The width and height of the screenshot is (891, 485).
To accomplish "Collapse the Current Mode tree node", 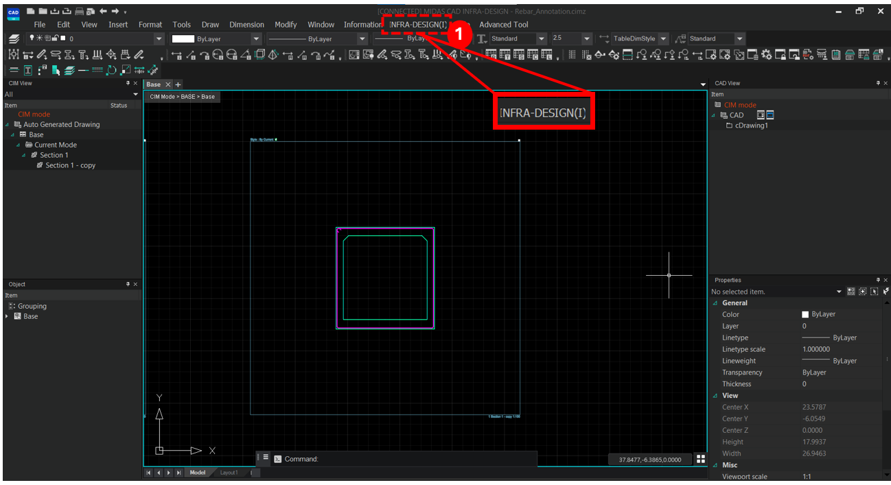I will tap(19, 145).
